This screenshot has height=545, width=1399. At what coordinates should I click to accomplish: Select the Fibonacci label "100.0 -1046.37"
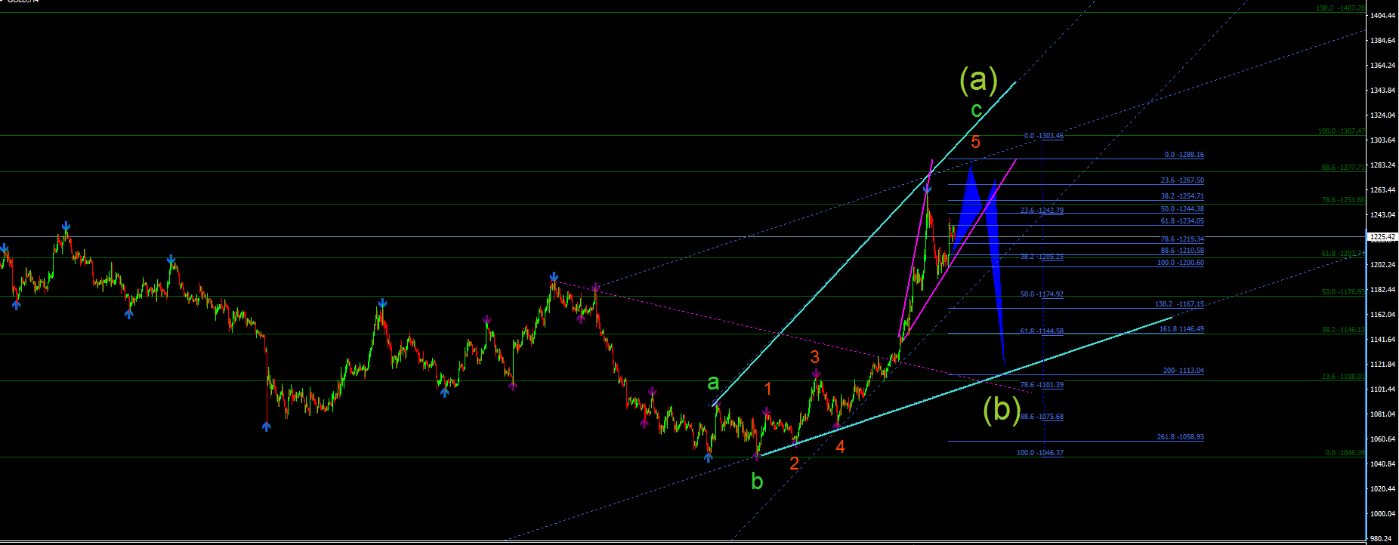[x=1040, y=453]
